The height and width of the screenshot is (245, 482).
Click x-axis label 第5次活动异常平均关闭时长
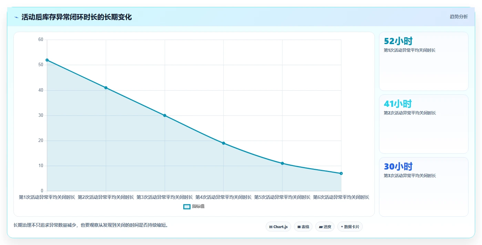[283, 197]
